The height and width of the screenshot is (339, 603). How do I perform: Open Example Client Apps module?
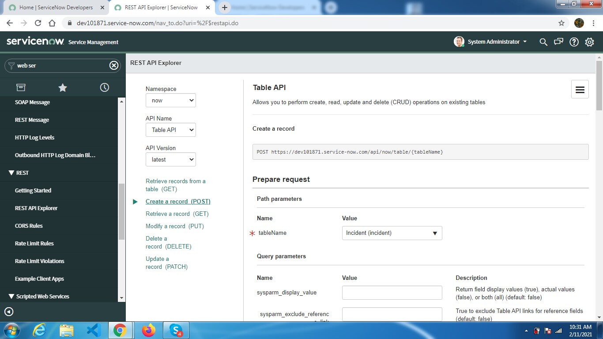pos(39,279)
